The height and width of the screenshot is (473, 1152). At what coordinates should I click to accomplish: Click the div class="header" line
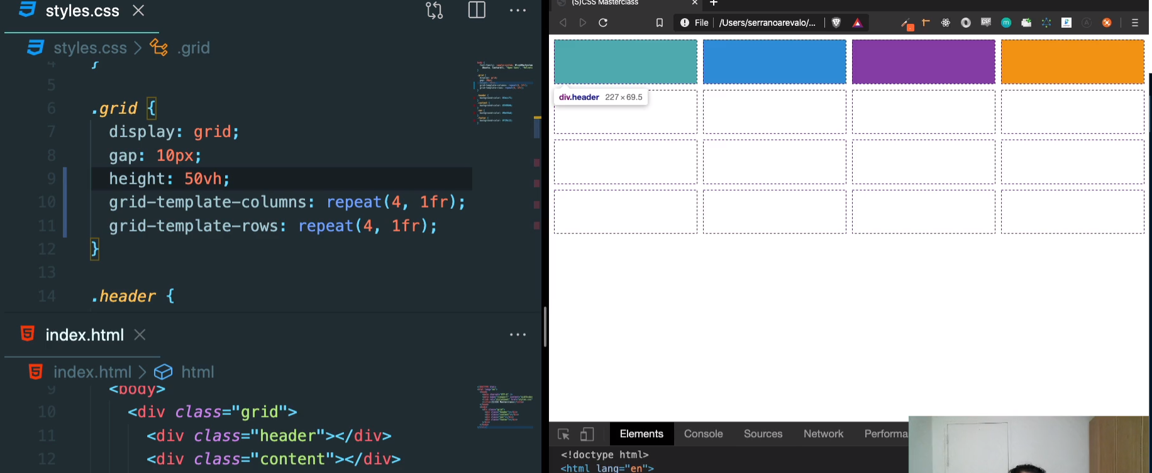click(269, 436)
